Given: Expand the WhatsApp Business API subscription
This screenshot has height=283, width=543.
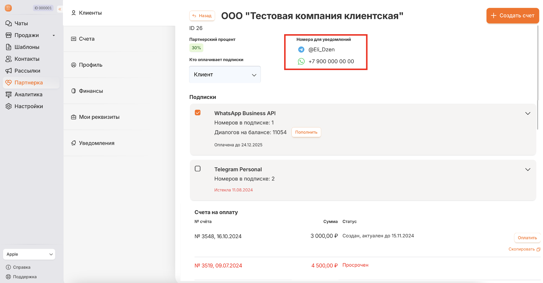Looking at the screenshot, I should coord(528,113).
